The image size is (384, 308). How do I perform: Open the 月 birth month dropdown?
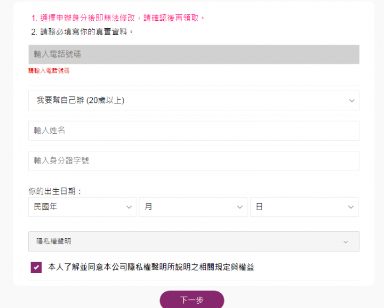193,207
